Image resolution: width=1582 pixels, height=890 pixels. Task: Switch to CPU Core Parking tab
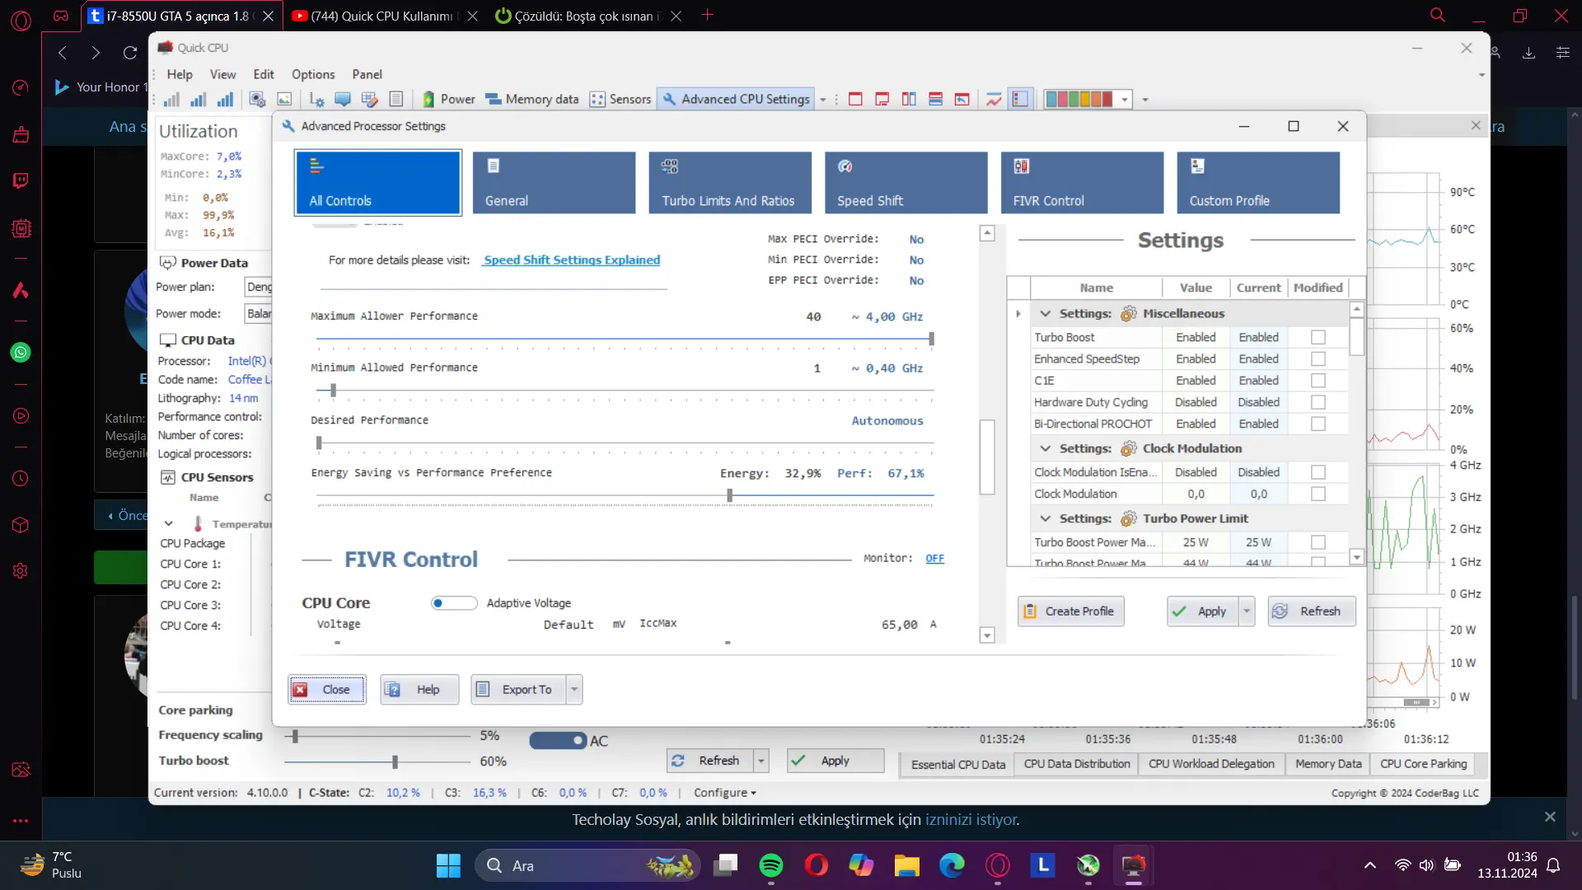(1424, 764)
